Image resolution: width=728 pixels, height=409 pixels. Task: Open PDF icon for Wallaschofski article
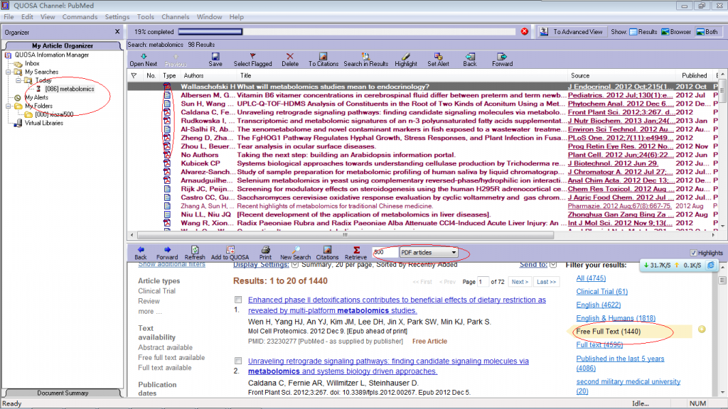166,87
